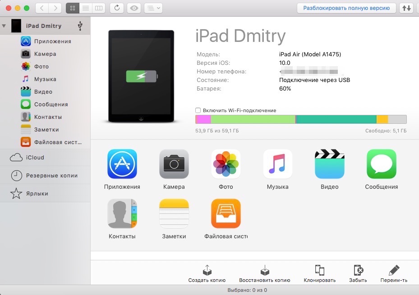Open the Файловая система icon in main grid
The width and height of the screenshot is (419, 295).
[226, 214]
